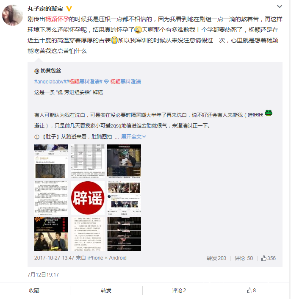
Task: Open the 丸子家的璇宝 profile name link
Action: (45, 8)
